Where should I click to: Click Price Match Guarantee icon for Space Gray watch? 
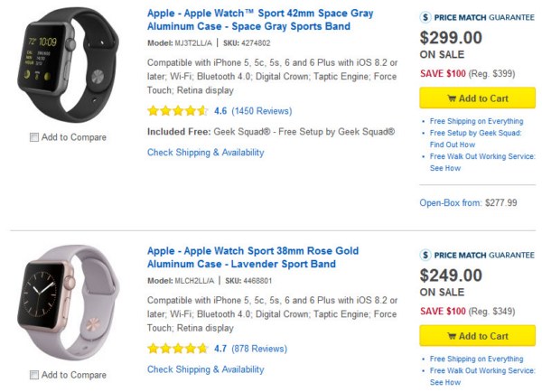(427, 16)
